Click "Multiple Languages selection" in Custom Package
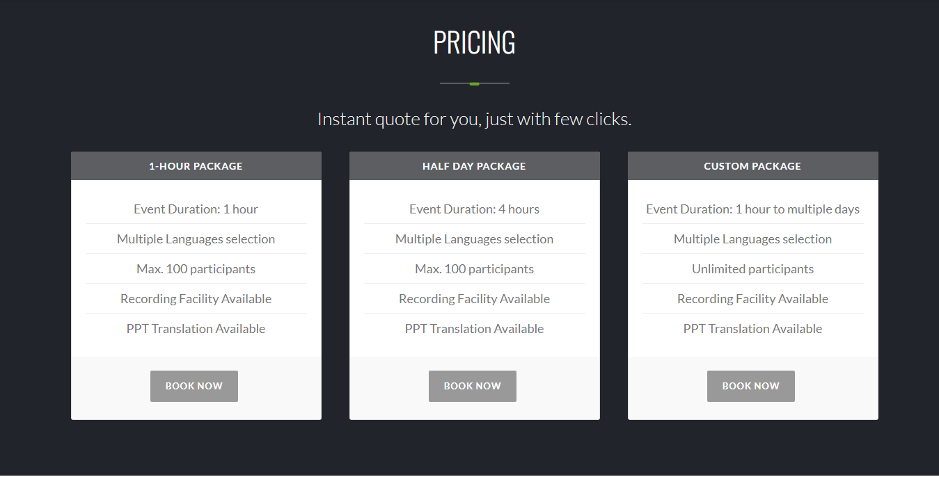 point(752,239)
